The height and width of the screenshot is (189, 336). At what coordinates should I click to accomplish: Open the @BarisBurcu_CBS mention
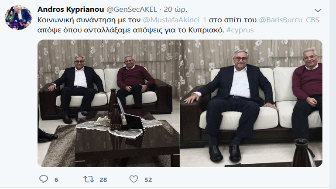click(289, 20)
